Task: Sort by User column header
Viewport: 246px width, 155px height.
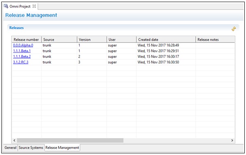Action: [122, 40]
